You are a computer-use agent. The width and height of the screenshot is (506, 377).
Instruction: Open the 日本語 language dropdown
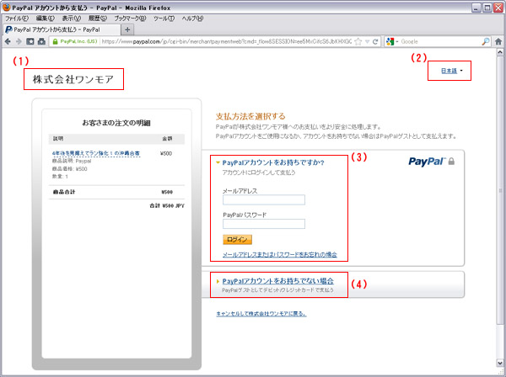(452, 72)
